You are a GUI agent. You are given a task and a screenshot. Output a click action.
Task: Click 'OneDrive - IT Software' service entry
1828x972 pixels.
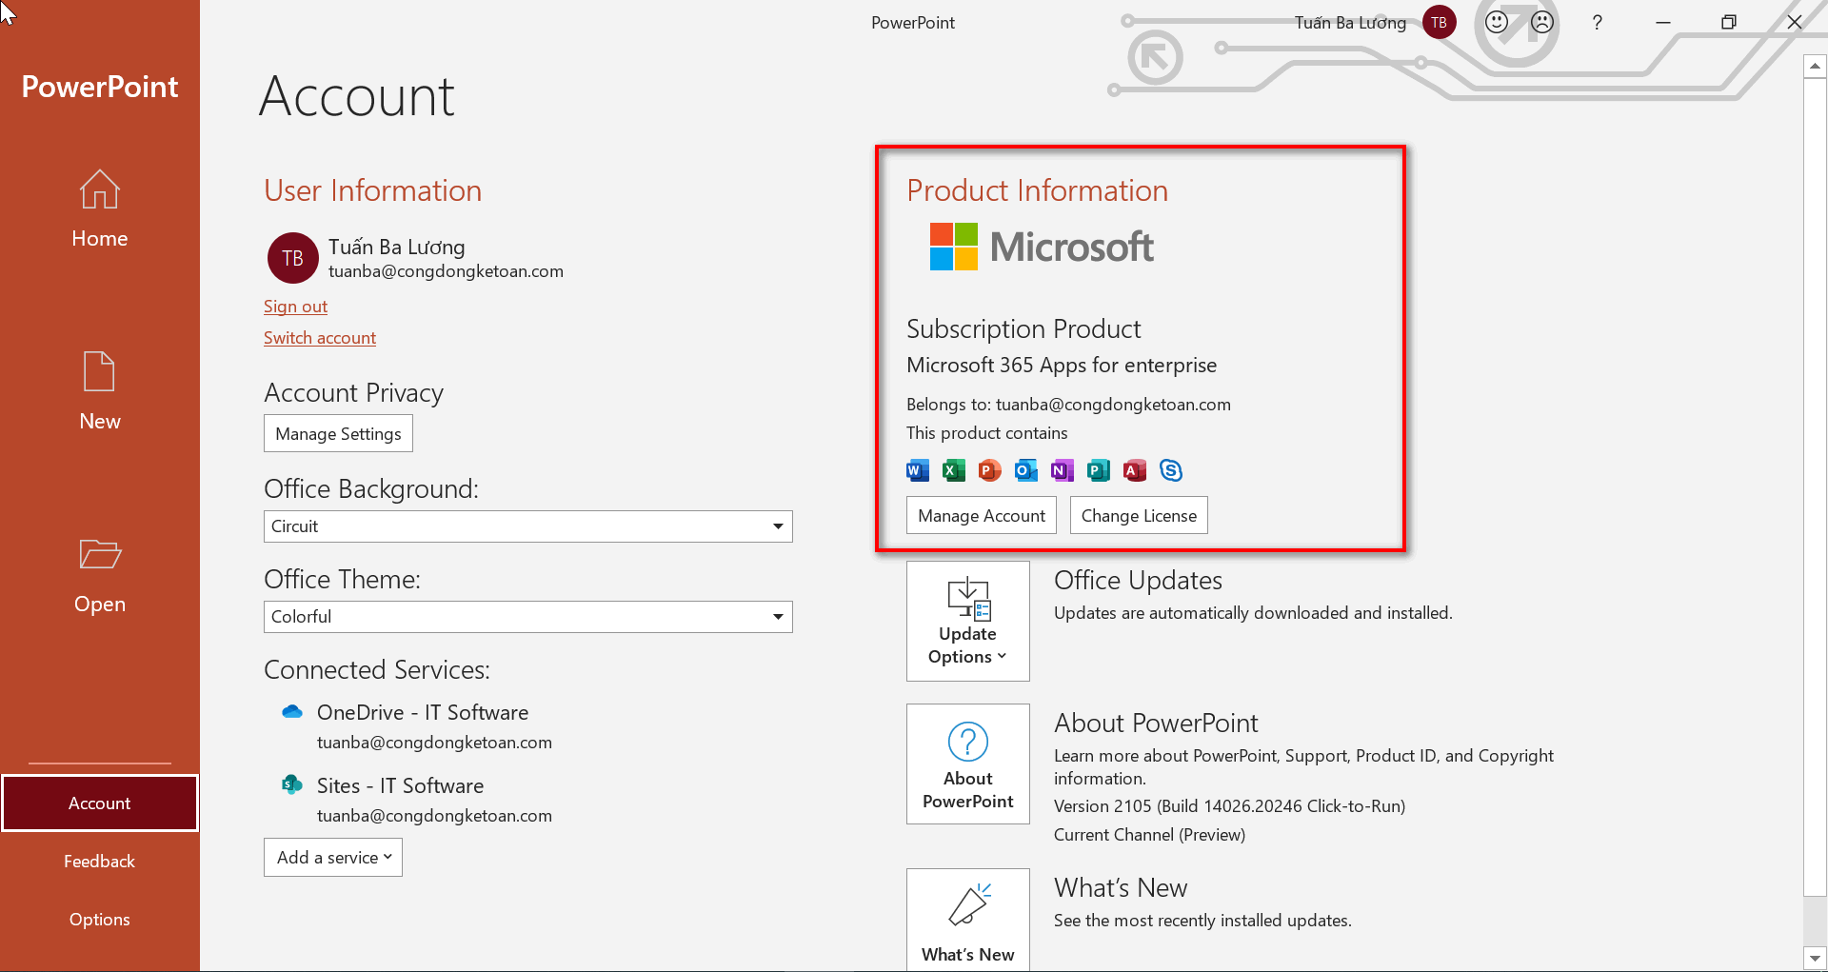(x=423, y=712)
